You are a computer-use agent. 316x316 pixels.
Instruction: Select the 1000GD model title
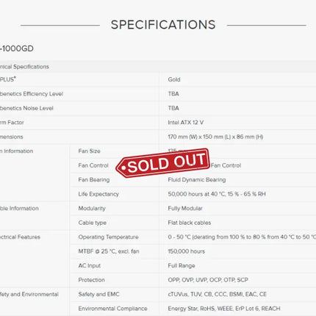pyautogui.click(x=17, y=49)
